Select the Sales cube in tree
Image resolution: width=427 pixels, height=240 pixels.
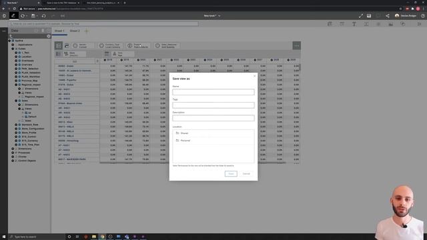[25, 101]
